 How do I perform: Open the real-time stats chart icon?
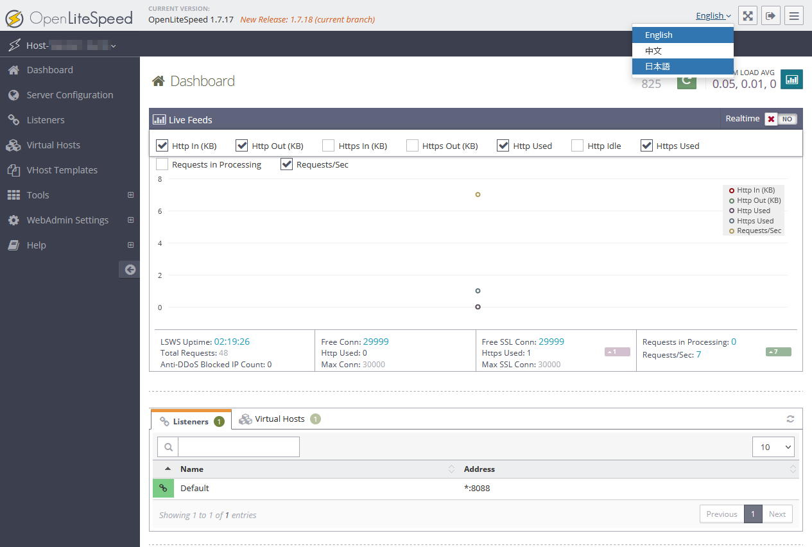click(791, 80)
